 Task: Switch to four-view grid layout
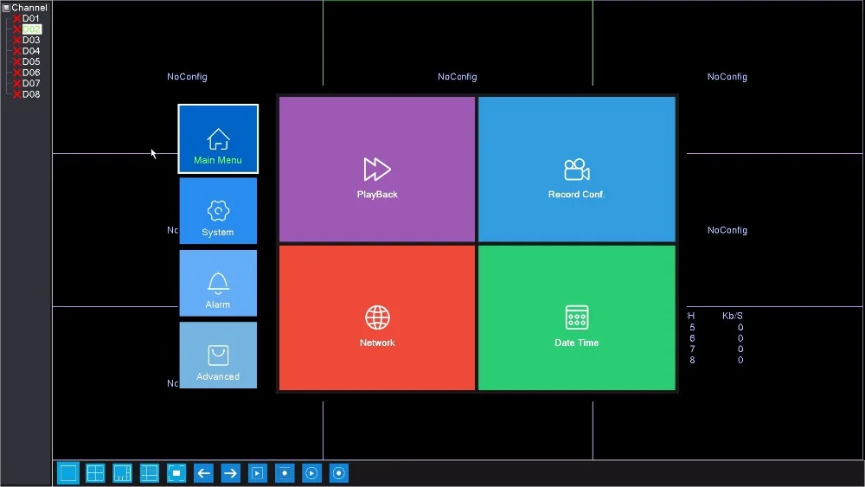pos(95,473)
